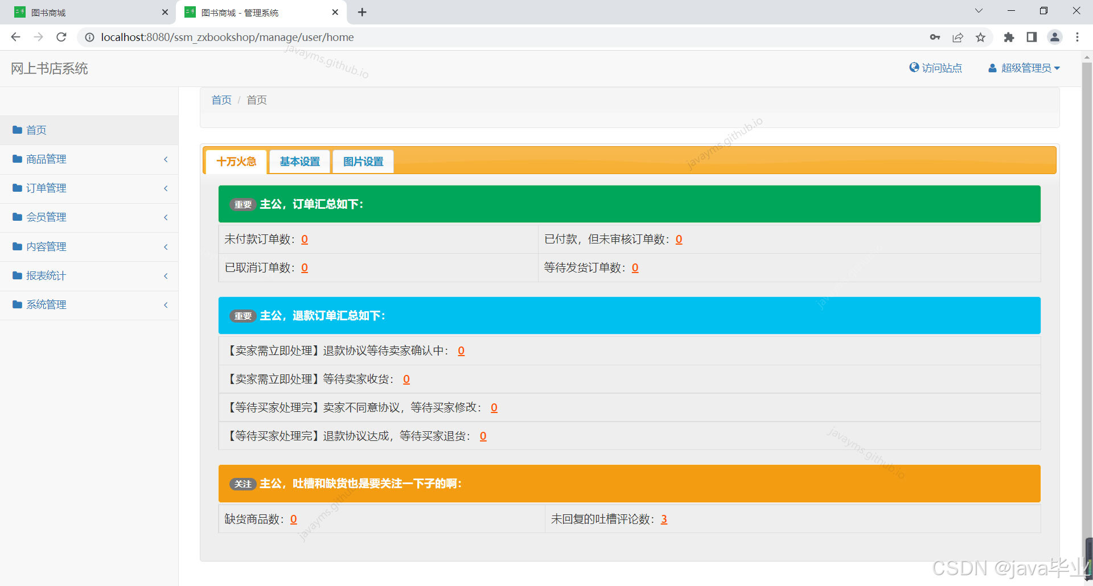Select 首页 menu label in the sidebar
The image size is (1093, 586).
pos(36,130)
